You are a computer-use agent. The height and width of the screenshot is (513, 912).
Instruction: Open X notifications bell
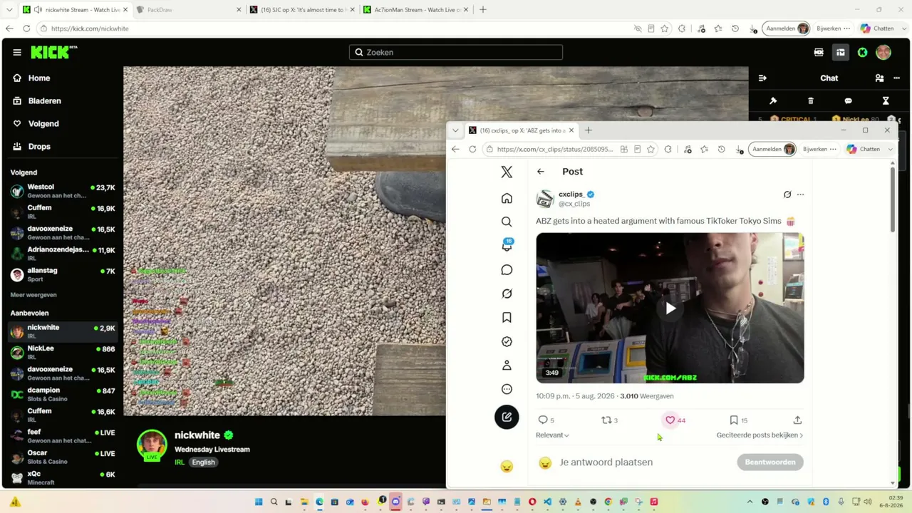(507, 245)
